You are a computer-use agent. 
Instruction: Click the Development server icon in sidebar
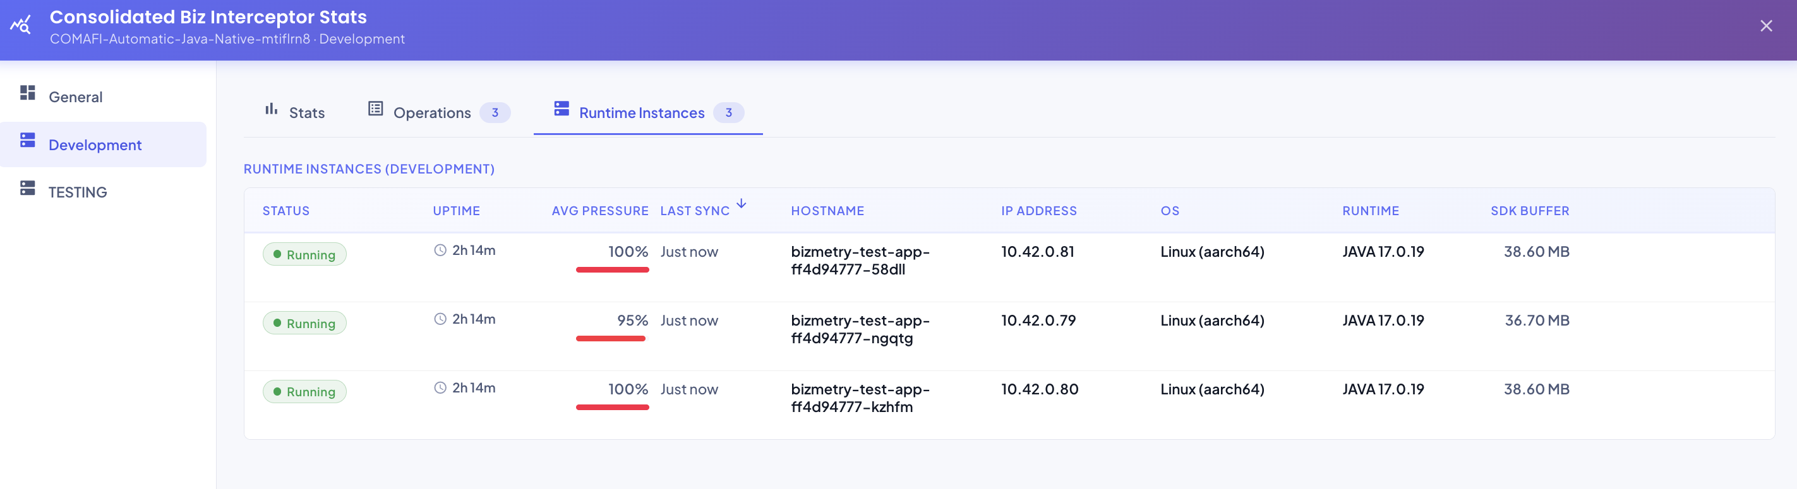(28, 140)
